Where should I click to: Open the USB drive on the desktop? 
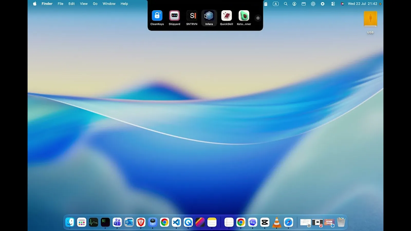[x=370, y=18]
